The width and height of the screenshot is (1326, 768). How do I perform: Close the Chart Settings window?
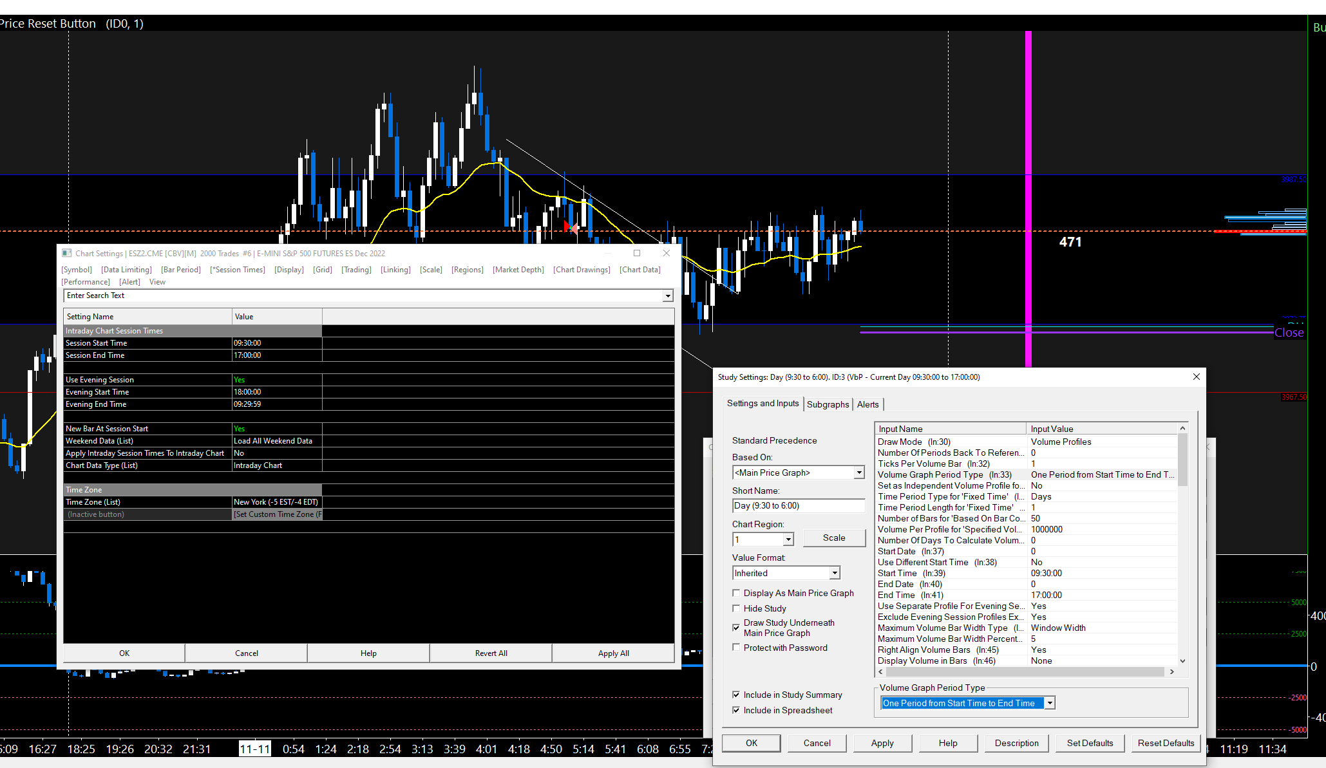click(667, 253)
